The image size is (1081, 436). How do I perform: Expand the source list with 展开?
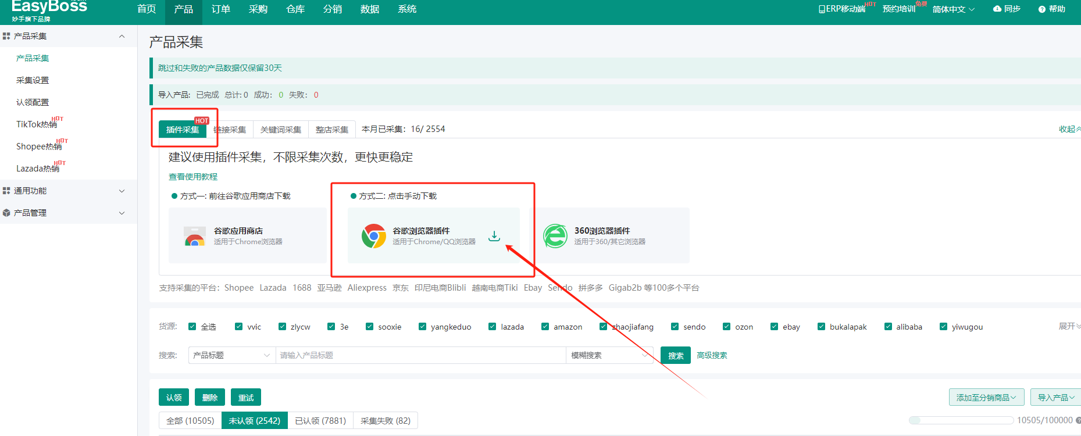click(1069, 326)
